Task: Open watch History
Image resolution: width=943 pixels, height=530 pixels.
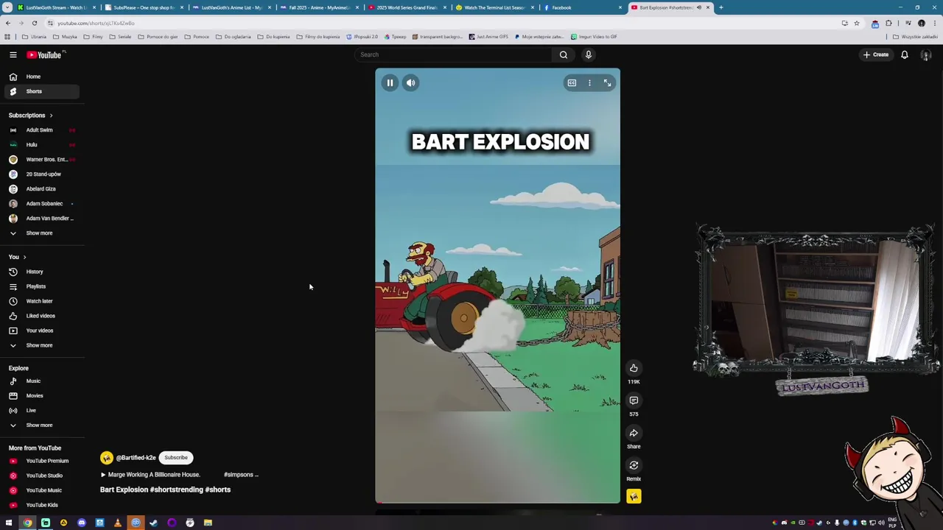Action: [41, 272]
